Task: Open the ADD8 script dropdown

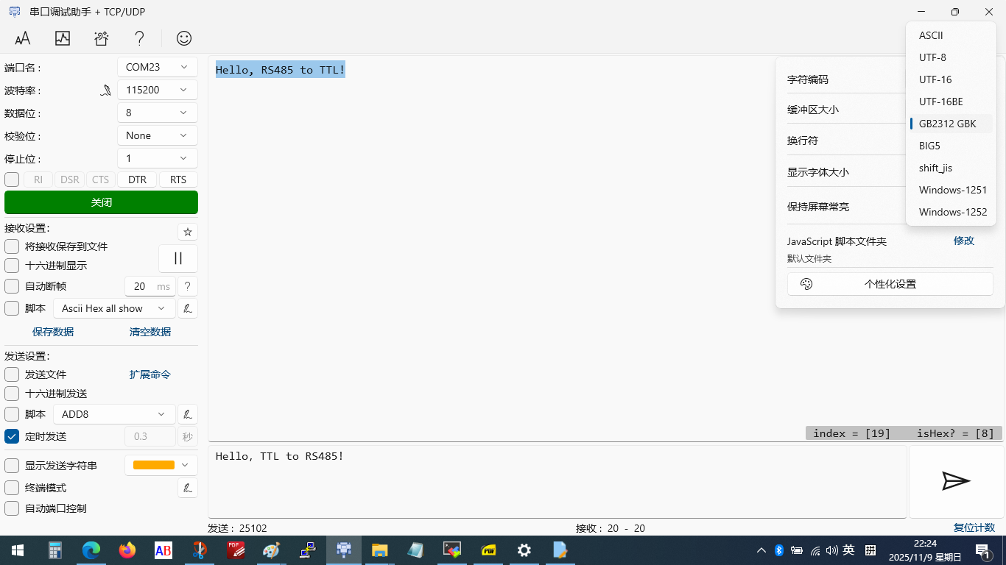Action: tap(114, 414)
